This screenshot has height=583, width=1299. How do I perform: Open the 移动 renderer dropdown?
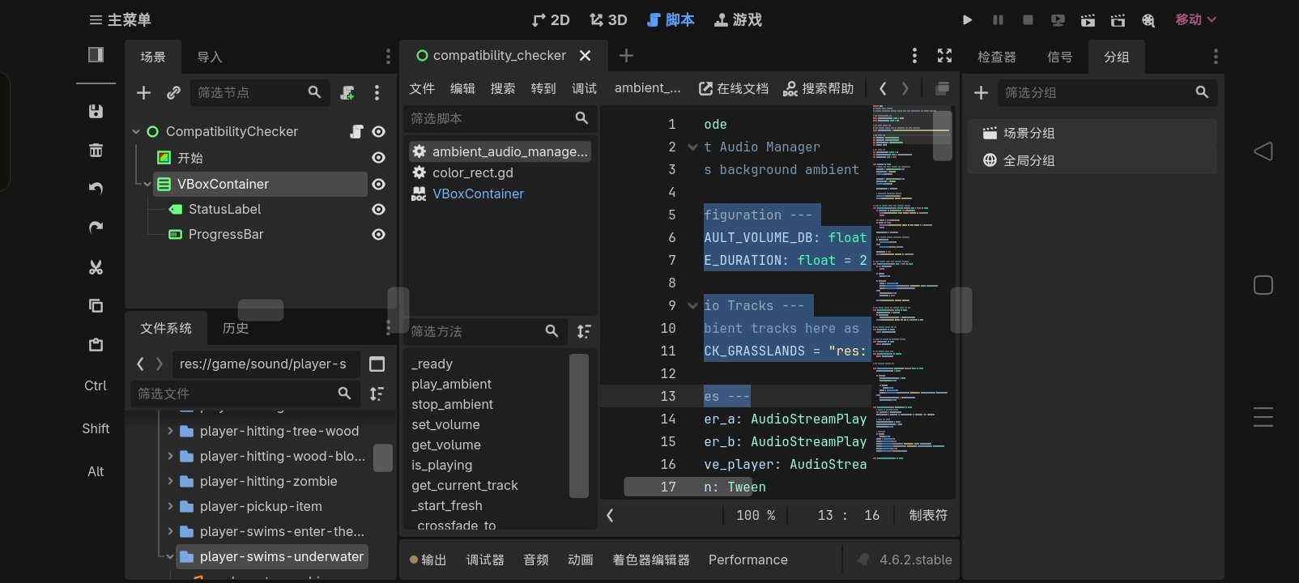coord(1195,19)
